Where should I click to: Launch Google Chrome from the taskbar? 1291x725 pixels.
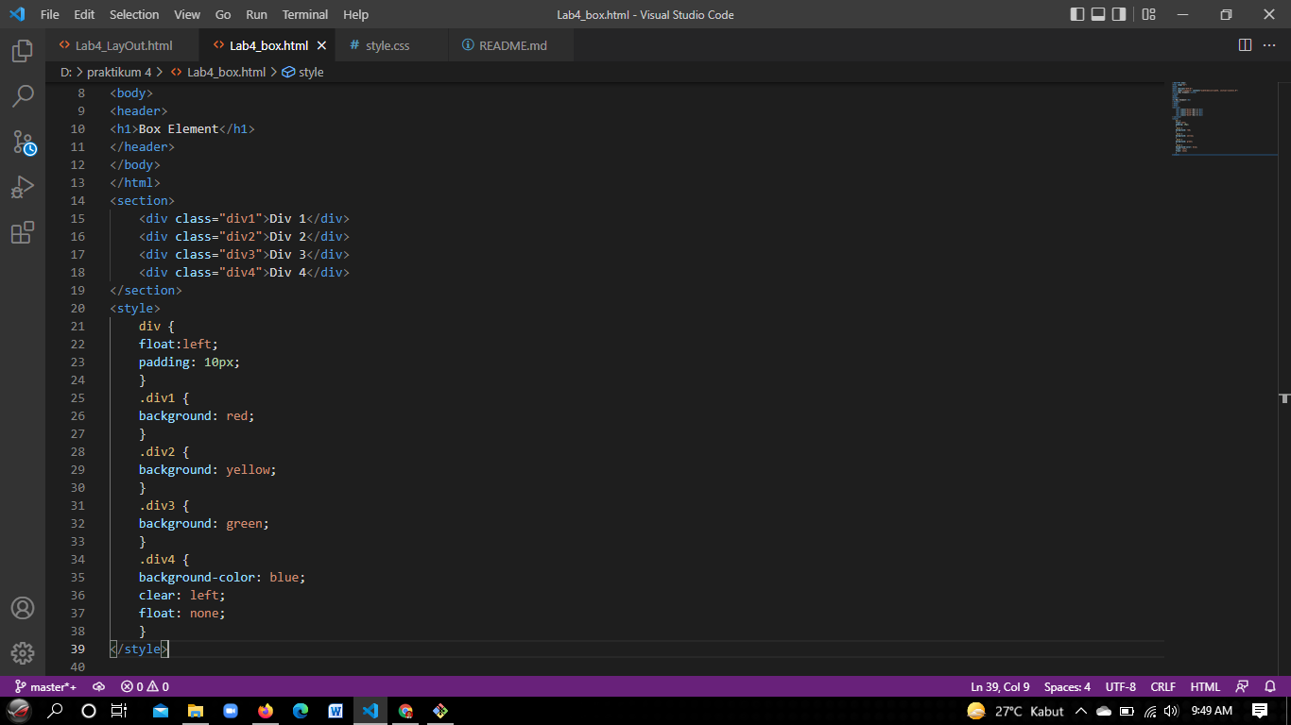(405, 710)
